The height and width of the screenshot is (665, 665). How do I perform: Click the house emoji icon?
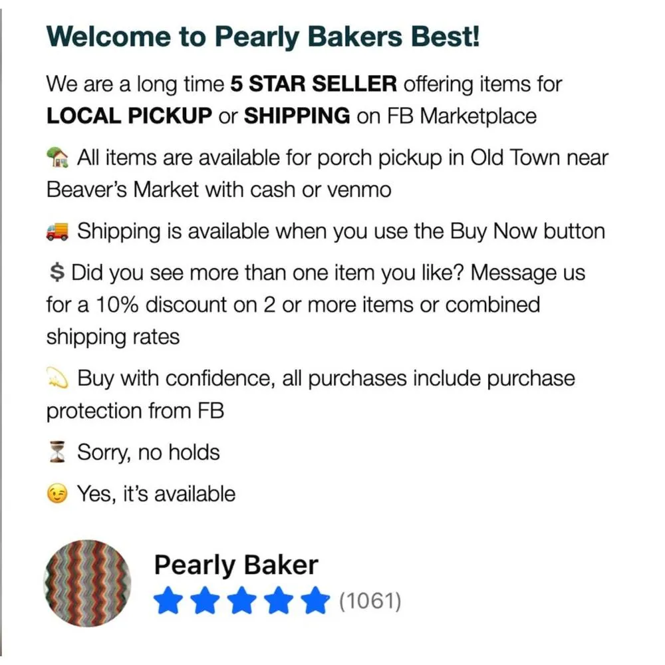pos(58,159)
